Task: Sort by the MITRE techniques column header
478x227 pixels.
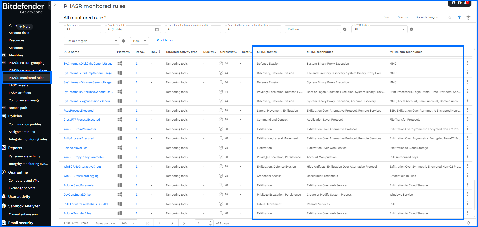Action: point(320,52)
